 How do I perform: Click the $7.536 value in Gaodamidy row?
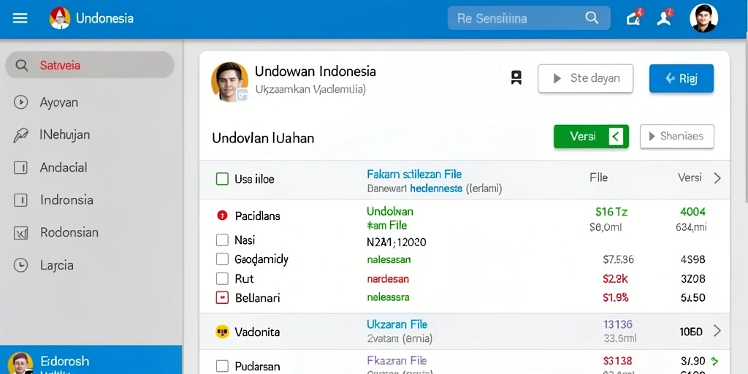[x=618, y=259]
